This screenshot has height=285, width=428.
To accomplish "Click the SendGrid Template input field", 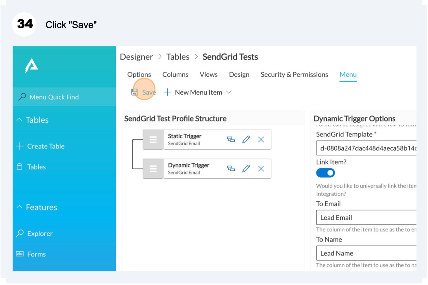I will tap(366, 148).
